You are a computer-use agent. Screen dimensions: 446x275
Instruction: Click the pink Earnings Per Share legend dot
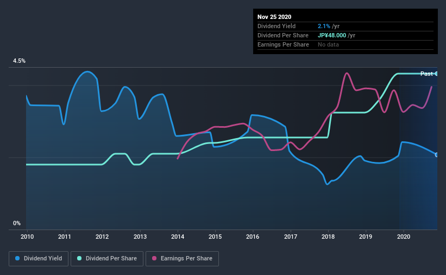click(154, 258)
